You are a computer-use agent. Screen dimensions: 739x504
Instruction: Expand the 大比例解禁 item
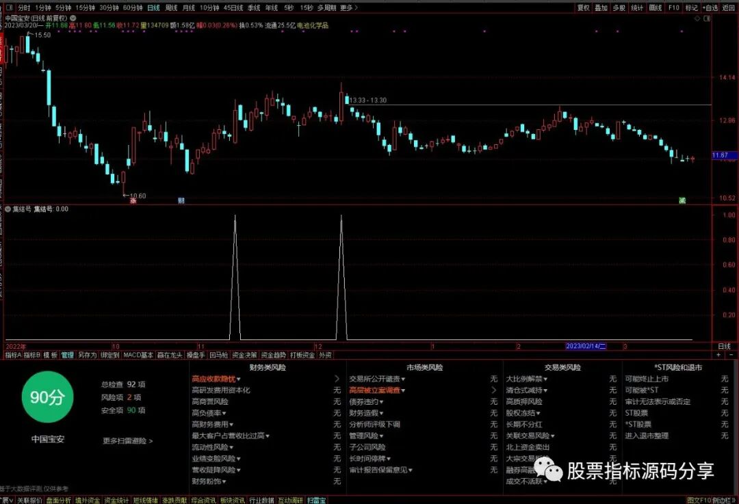pyautogui.click(x=527, y=379)
